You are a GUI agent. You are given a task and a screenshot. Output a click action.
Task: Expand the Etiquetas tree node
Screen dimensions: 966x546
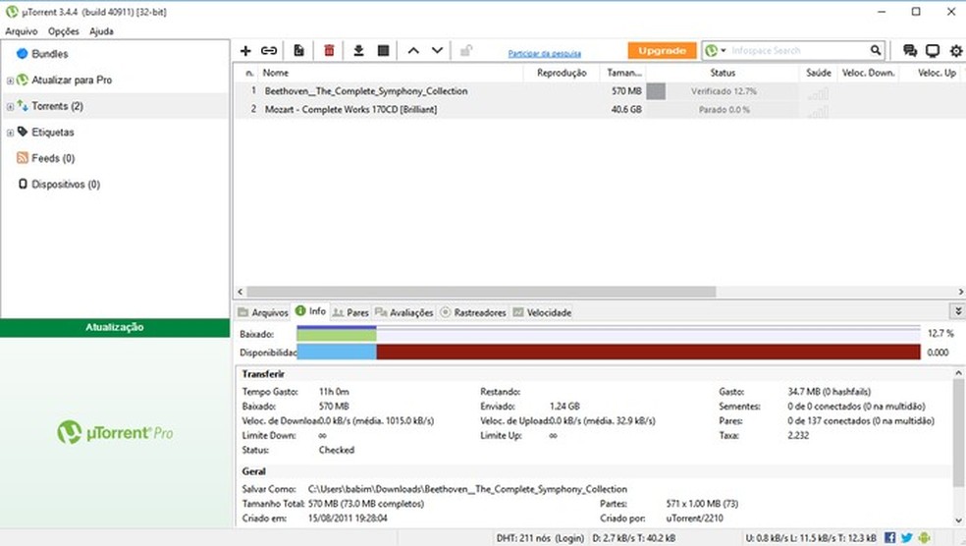click(10, 133)
